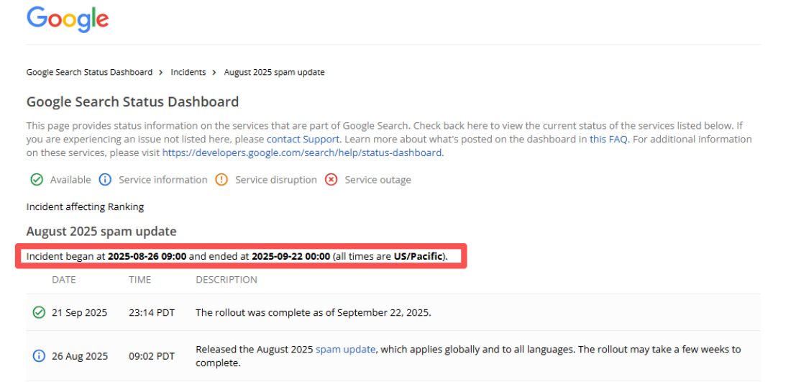The image size is (796, 382).
Task: Go to the Incidents breadcrumb
Action: click(188, 73)
